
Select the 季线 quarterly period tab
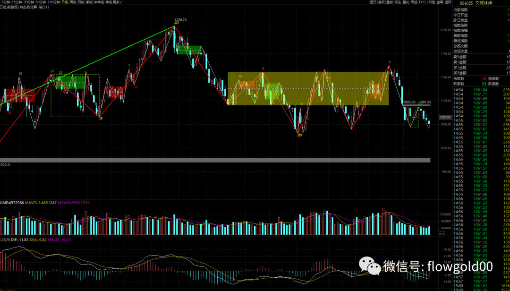pyautogui.click(x=89, y=2)
